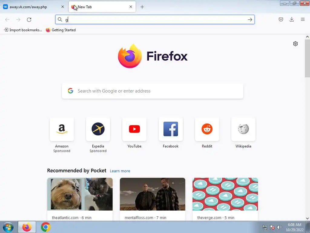Open theverge.com play buttons story
This screenshot has height=233, width=310.
coord(225,199)
